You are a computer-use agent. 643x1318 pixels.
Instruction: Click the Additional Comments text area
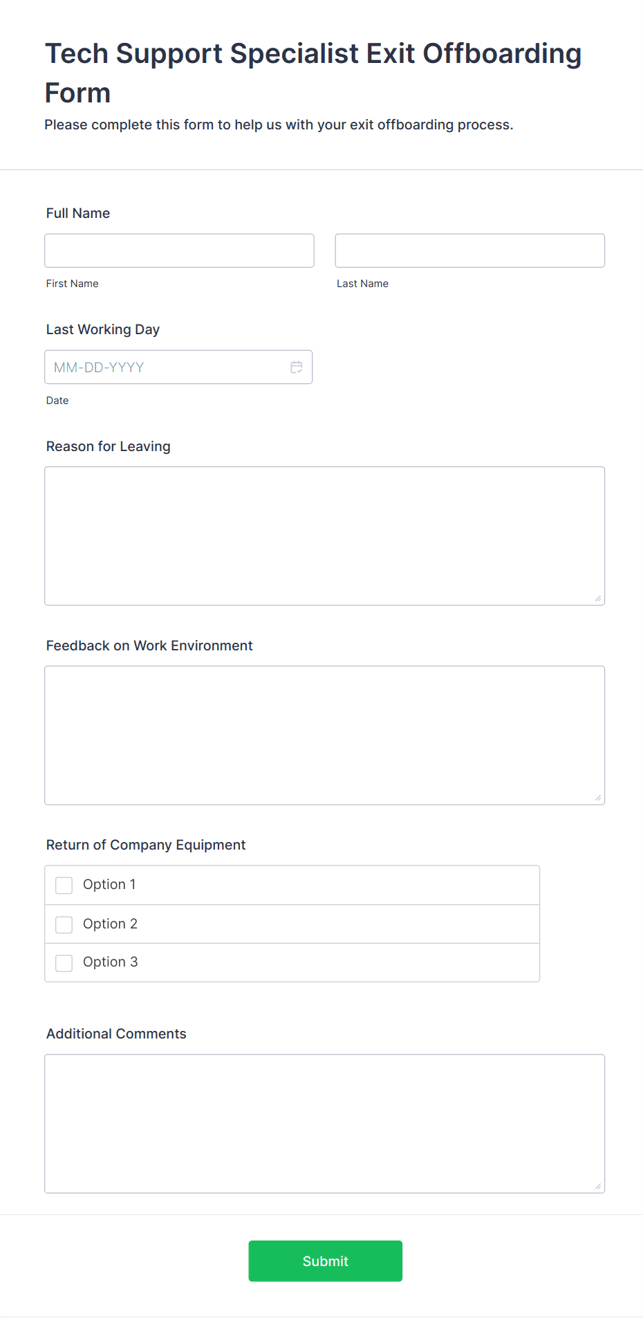(325, 1124)
